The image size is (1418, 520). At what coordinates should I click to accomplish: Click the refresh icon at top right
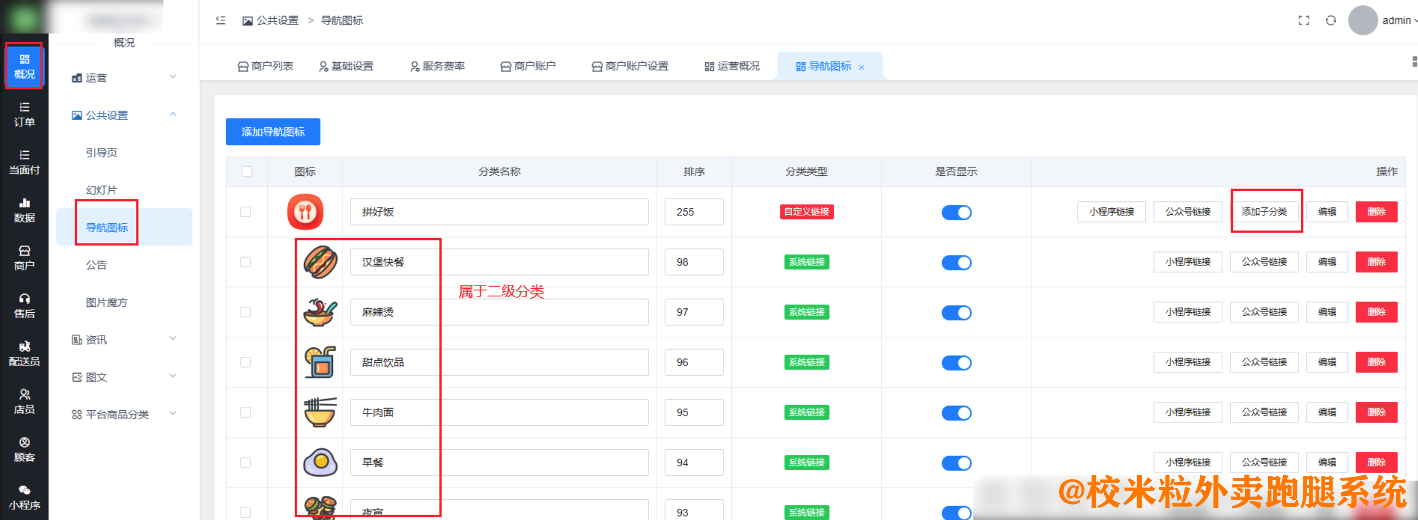(1332, 20)
